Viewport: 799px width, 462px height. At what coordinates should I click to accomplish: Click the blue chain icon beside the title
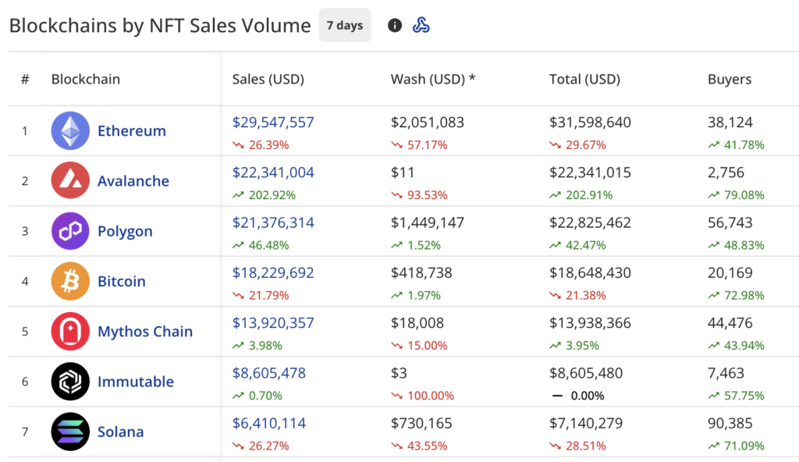(422, 24)
